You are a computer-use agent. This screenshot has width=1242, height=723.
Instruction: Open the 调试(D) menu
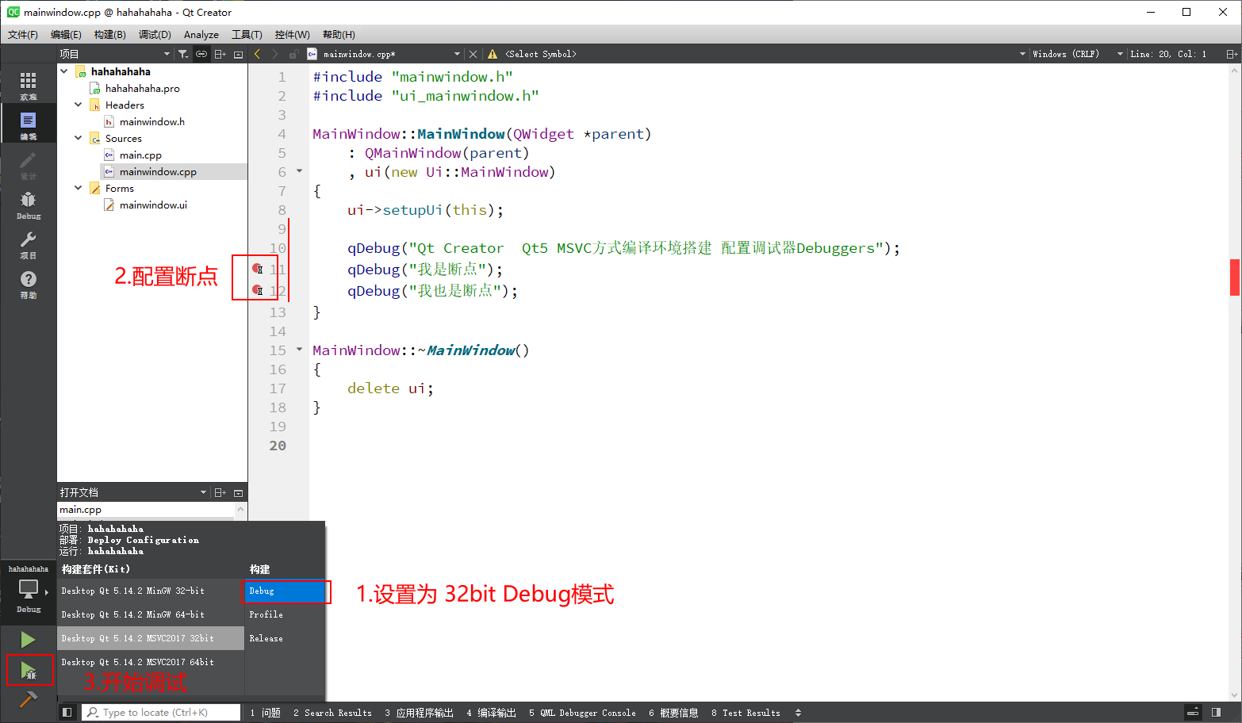tap(154, 34)
